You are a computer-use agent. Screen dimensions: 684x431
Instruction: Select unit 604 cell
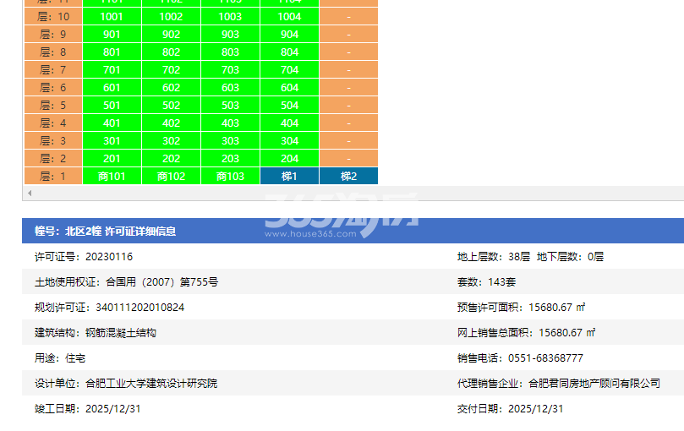[x=290, y=88]
